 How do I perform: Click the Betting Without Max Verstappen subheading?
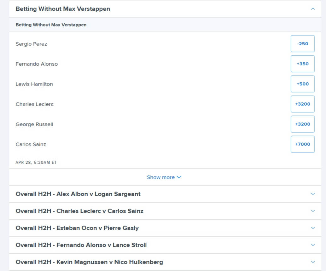(x=51, y=25)
